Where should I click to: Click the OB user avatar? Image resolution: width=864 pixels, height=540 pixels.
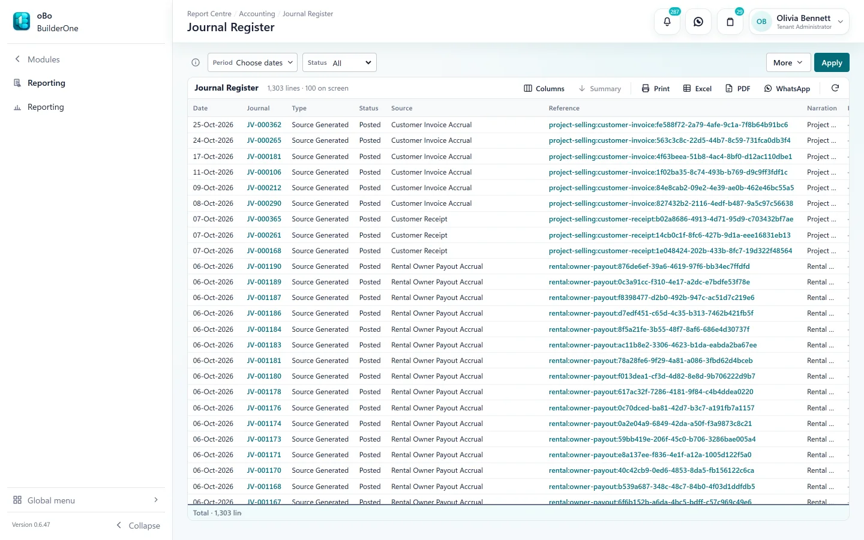(761, 22)
